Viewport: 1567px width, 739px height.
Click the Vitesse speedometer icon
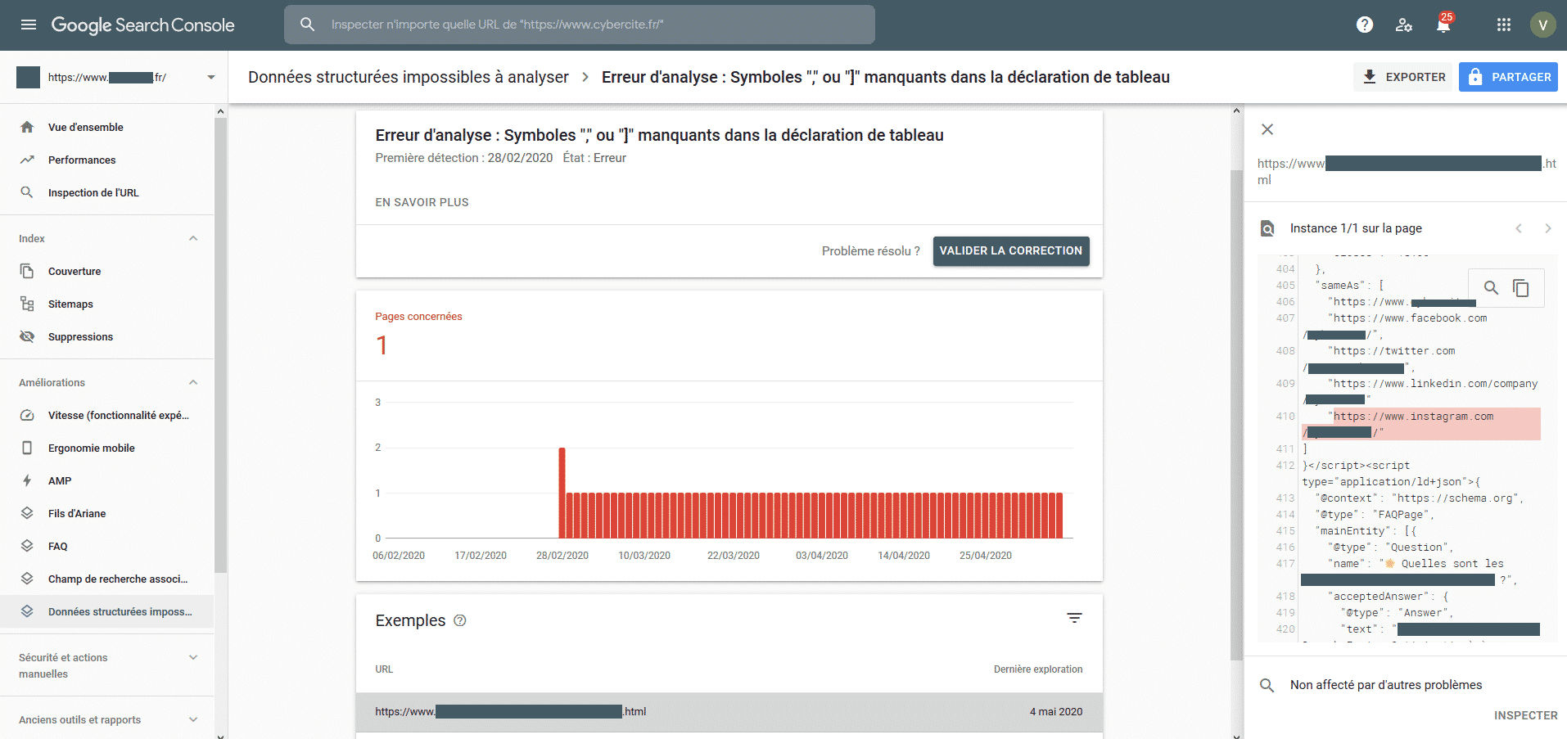(x=27, y=415)
